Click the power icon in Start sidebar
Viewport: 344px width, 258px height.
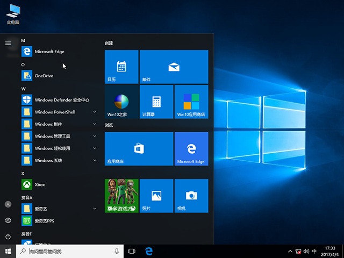(8, 236)
